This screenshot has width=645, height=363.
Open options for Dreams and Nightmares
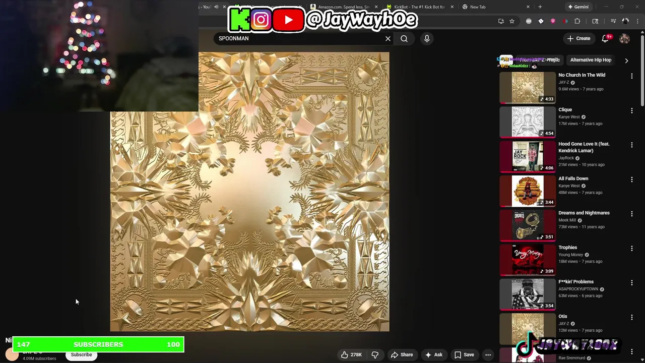point(632,214)
